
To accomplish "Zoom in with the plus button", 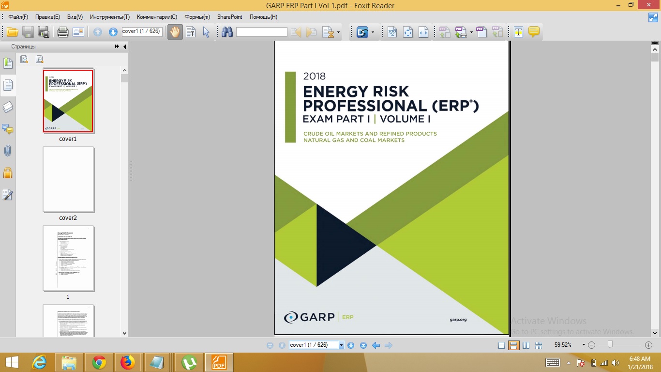I will tap(649, 345).
